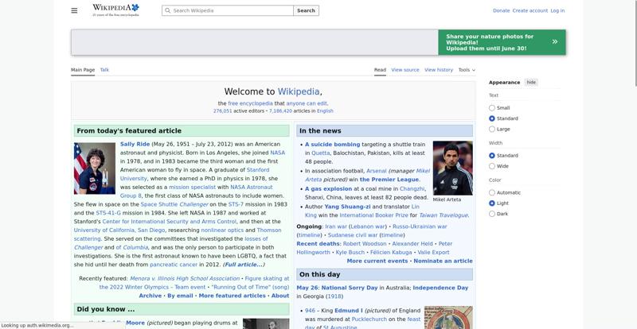Click the page vertical scrollbar
Image resolution: width=637 pixels, height=329 pixels.
click(x=635, y=164)
